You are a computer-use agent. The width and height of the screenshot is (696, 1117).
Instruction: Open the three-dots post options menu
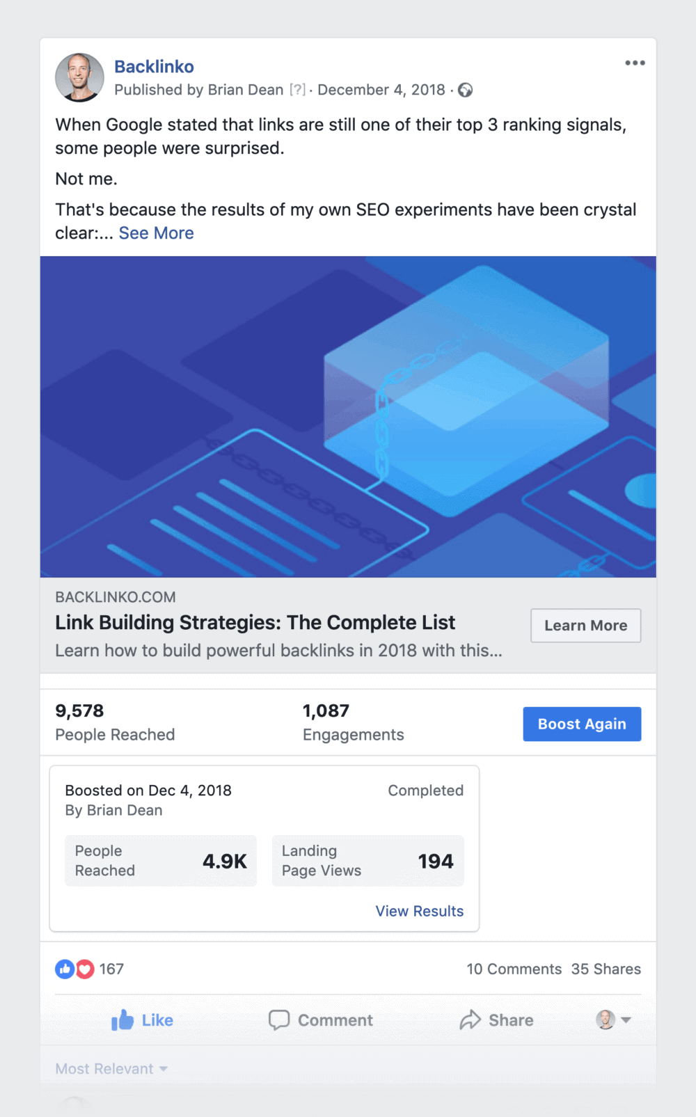pos(635,63)
